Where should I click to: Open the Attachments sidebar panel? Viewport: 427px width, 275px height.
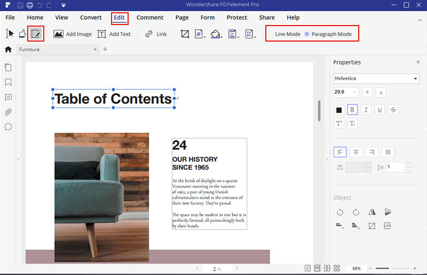tap(8, 112)
